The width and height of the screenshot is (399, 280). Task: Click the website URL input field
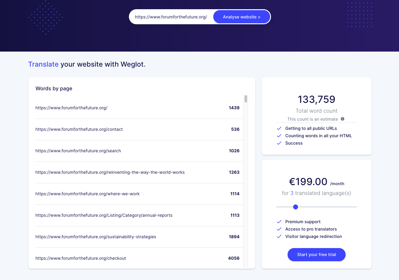[171, 17]
